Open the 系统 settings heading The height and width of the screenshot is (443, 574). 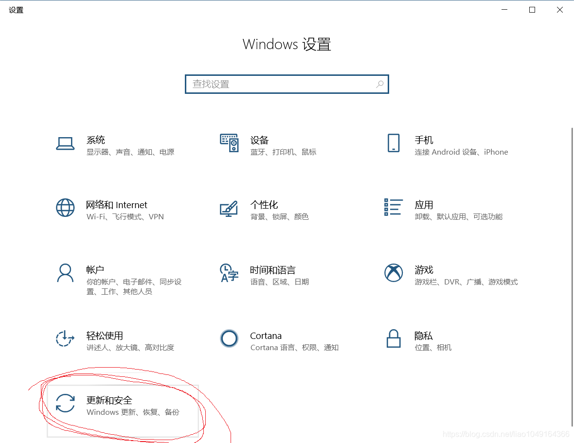pos(95,140)
